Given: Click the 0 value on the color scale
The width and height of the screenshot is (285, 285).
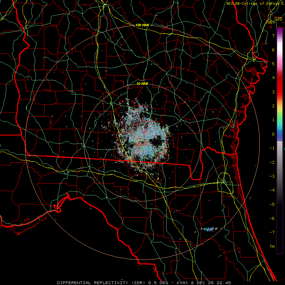Looking at the screenshot, I should point(273,134).
